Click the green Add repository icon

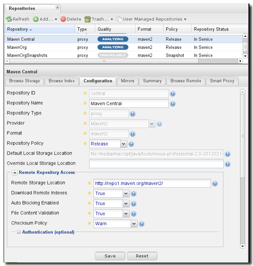(36, 19)
